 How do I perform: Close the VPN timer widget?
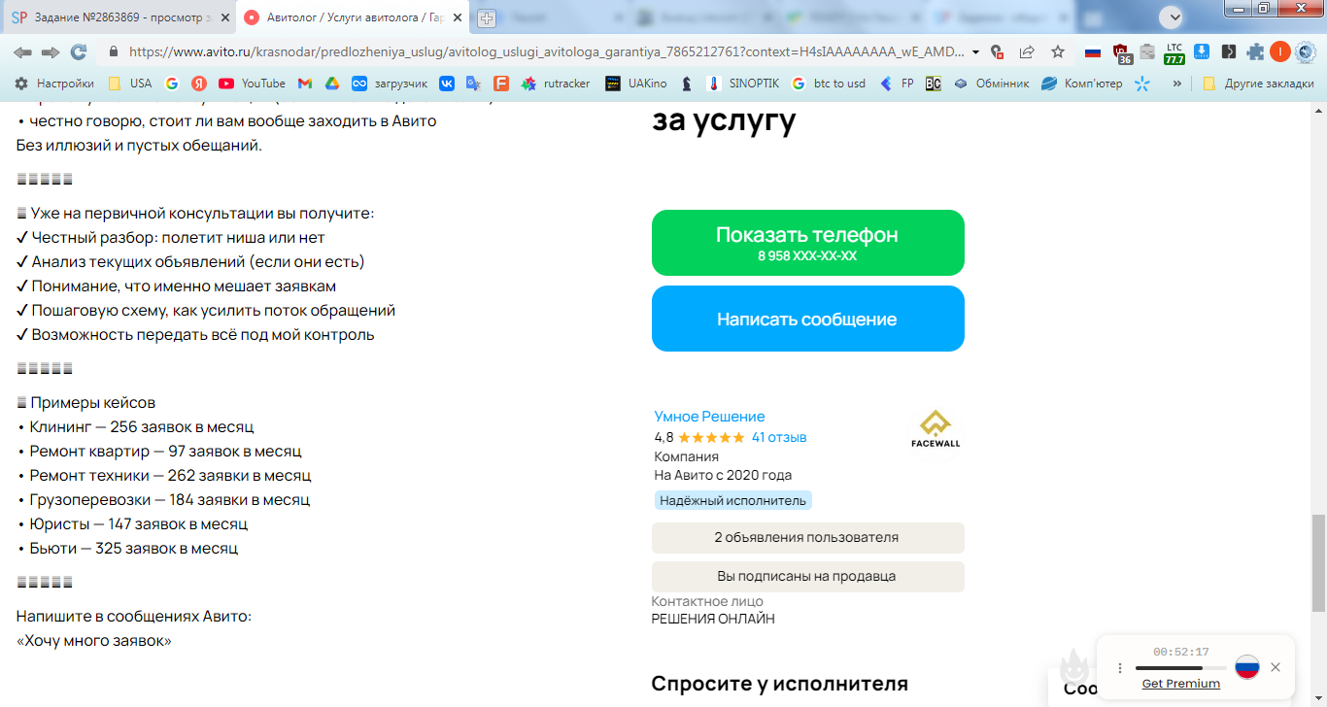(x=1276, y=667)
